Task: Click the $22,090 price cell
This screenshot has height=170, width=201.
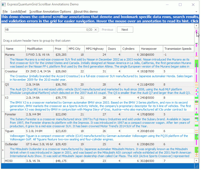Action: click(60, 114)
